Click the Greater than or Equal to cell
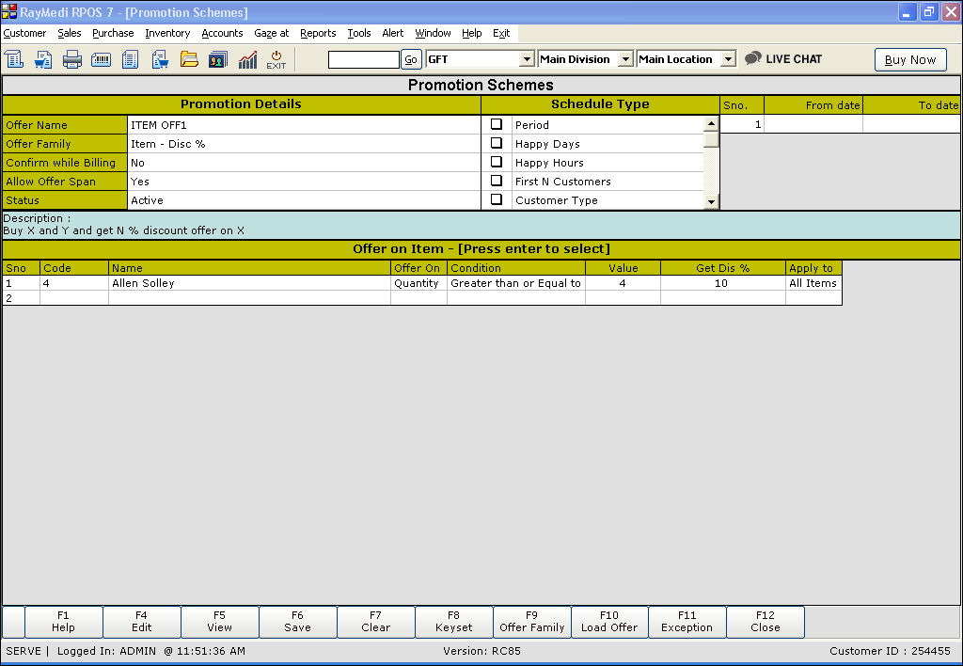Image resolution: width=963 pixels, height=666 pixels. (x=516, y=283)
